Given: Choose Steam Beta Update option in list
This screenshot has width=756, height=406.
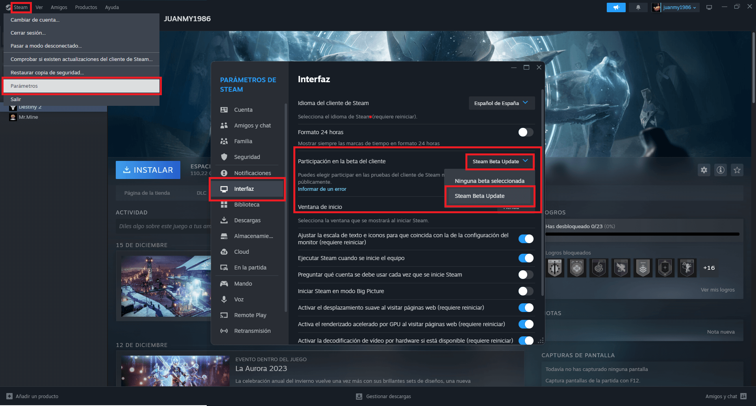Looking at the screenshot, I should tap(489, 196).
